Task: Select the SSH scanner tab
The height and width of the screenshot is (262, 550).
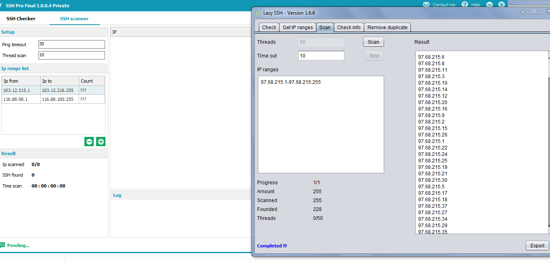Action: [74, 19]
